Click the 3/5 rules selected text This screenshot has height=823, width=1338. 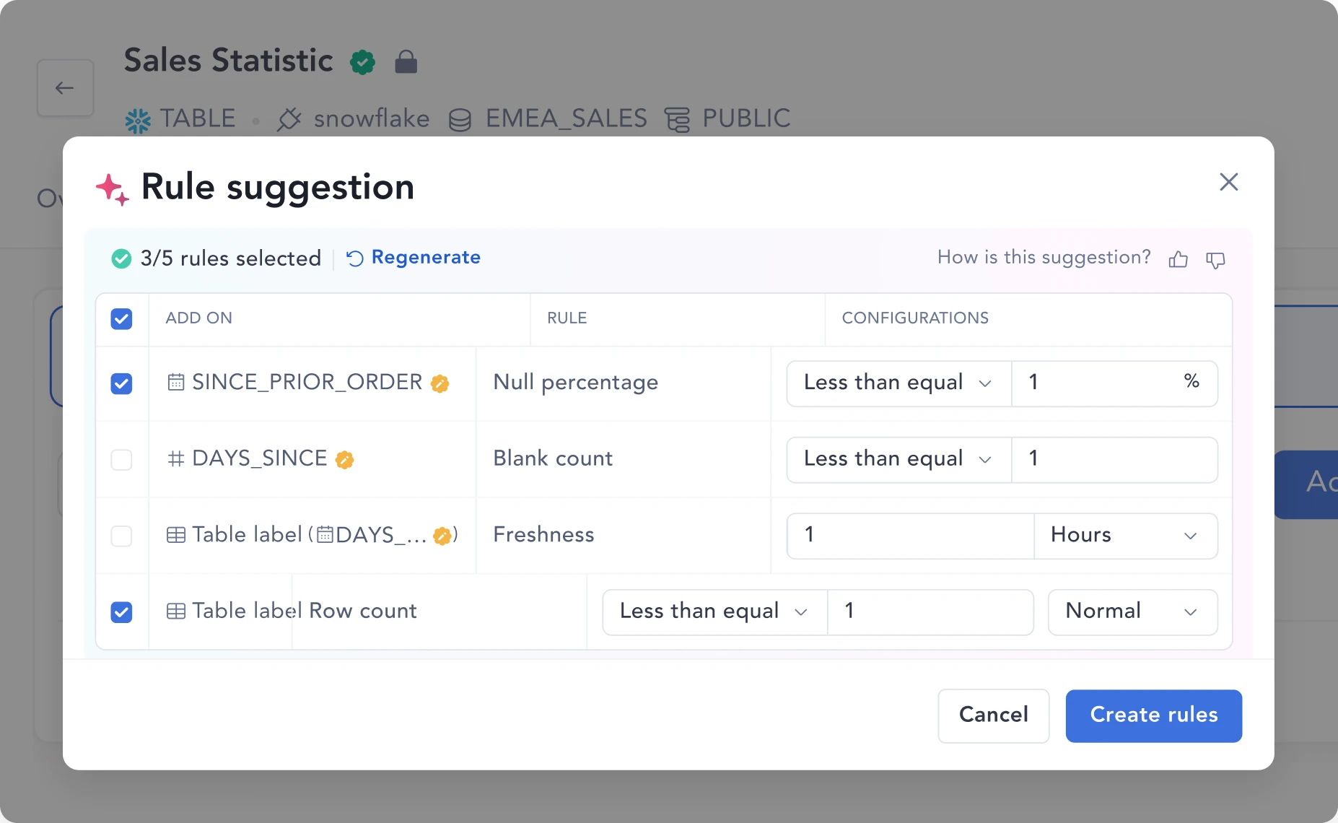tap(231, 258)
